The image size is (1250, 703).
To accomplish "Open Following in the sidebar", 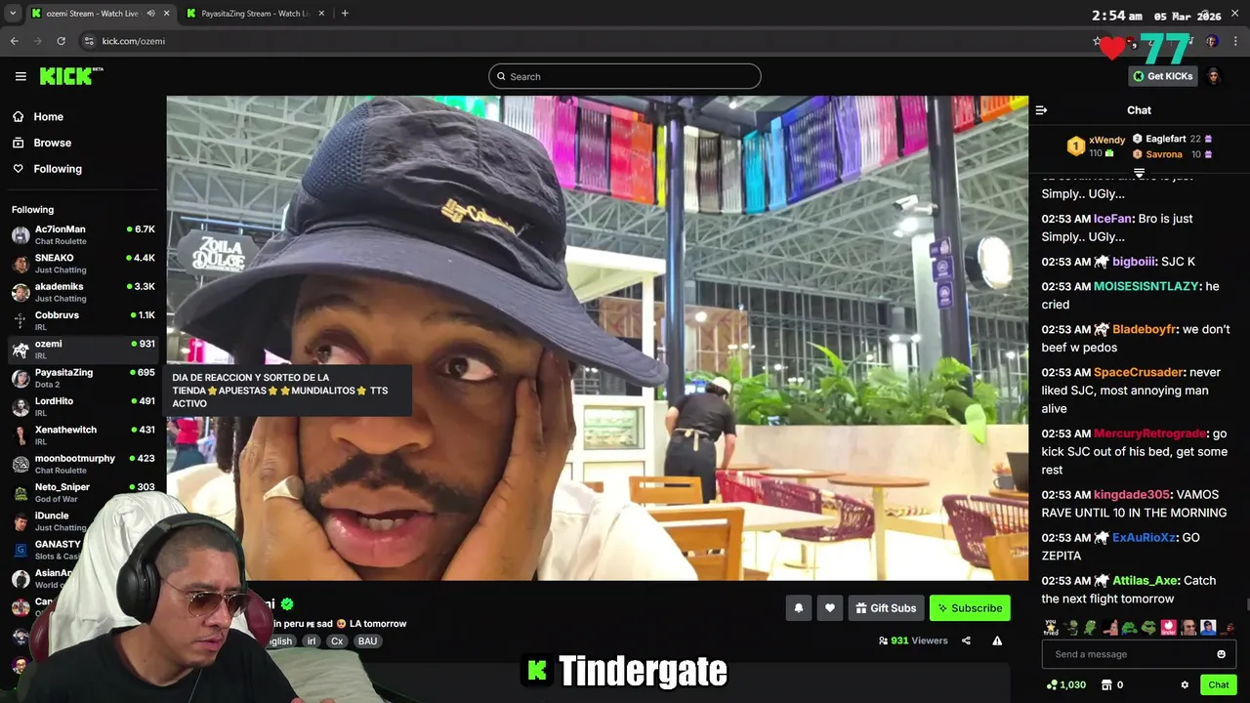I will coord(58,169).
